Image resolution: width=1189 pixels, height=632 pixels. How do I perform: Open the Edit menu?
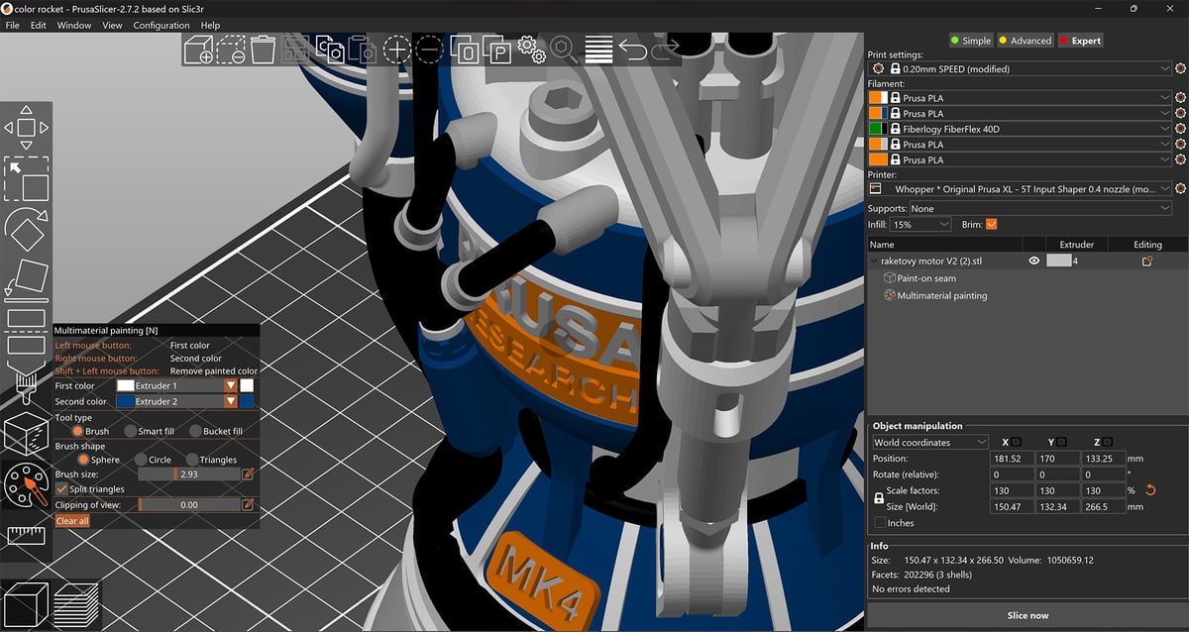38,25
